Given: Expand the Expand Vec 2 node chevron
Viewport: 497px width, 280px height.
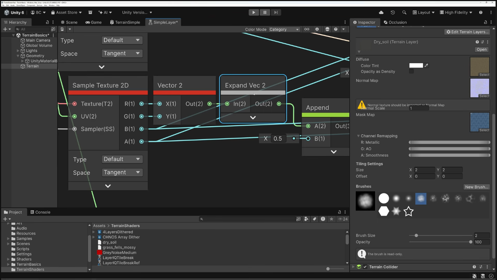Looking at the screenshot, I should coord(253,118).
